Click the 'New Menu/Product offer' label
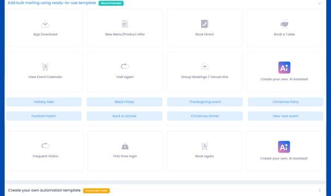 [x=125, y=34]
